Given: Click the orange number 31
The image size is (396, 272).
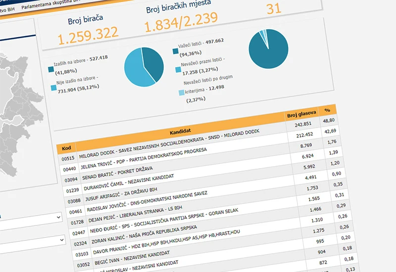Looking at the screenshot, I should 274,8.
